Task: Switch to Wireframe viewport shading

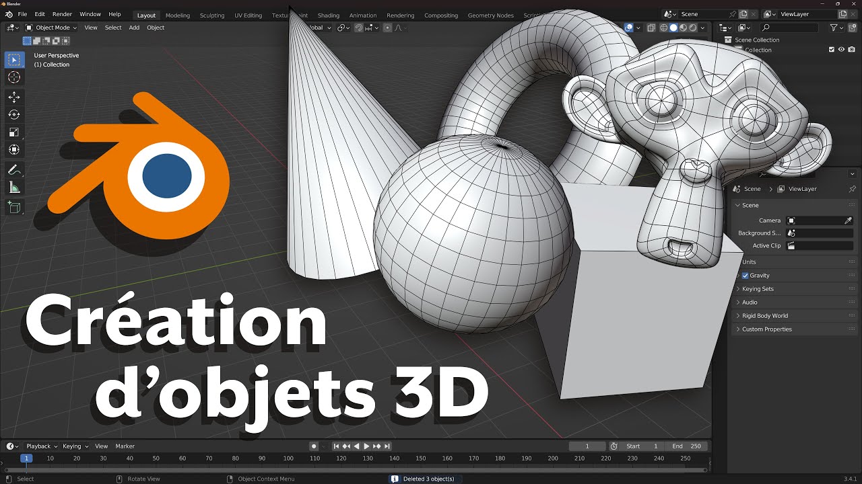Action: [x=664, y=28]
